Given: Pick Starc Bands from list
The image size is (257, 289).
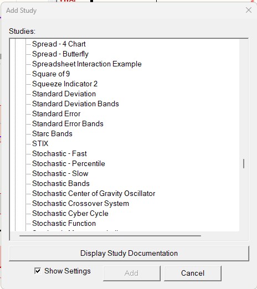Looking at the screenshot, I should tap(52, 133).
